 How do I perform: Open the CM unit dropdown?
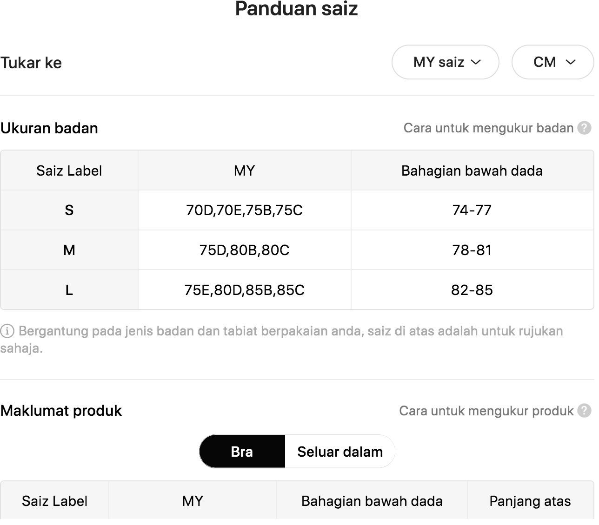click(553, 62)
